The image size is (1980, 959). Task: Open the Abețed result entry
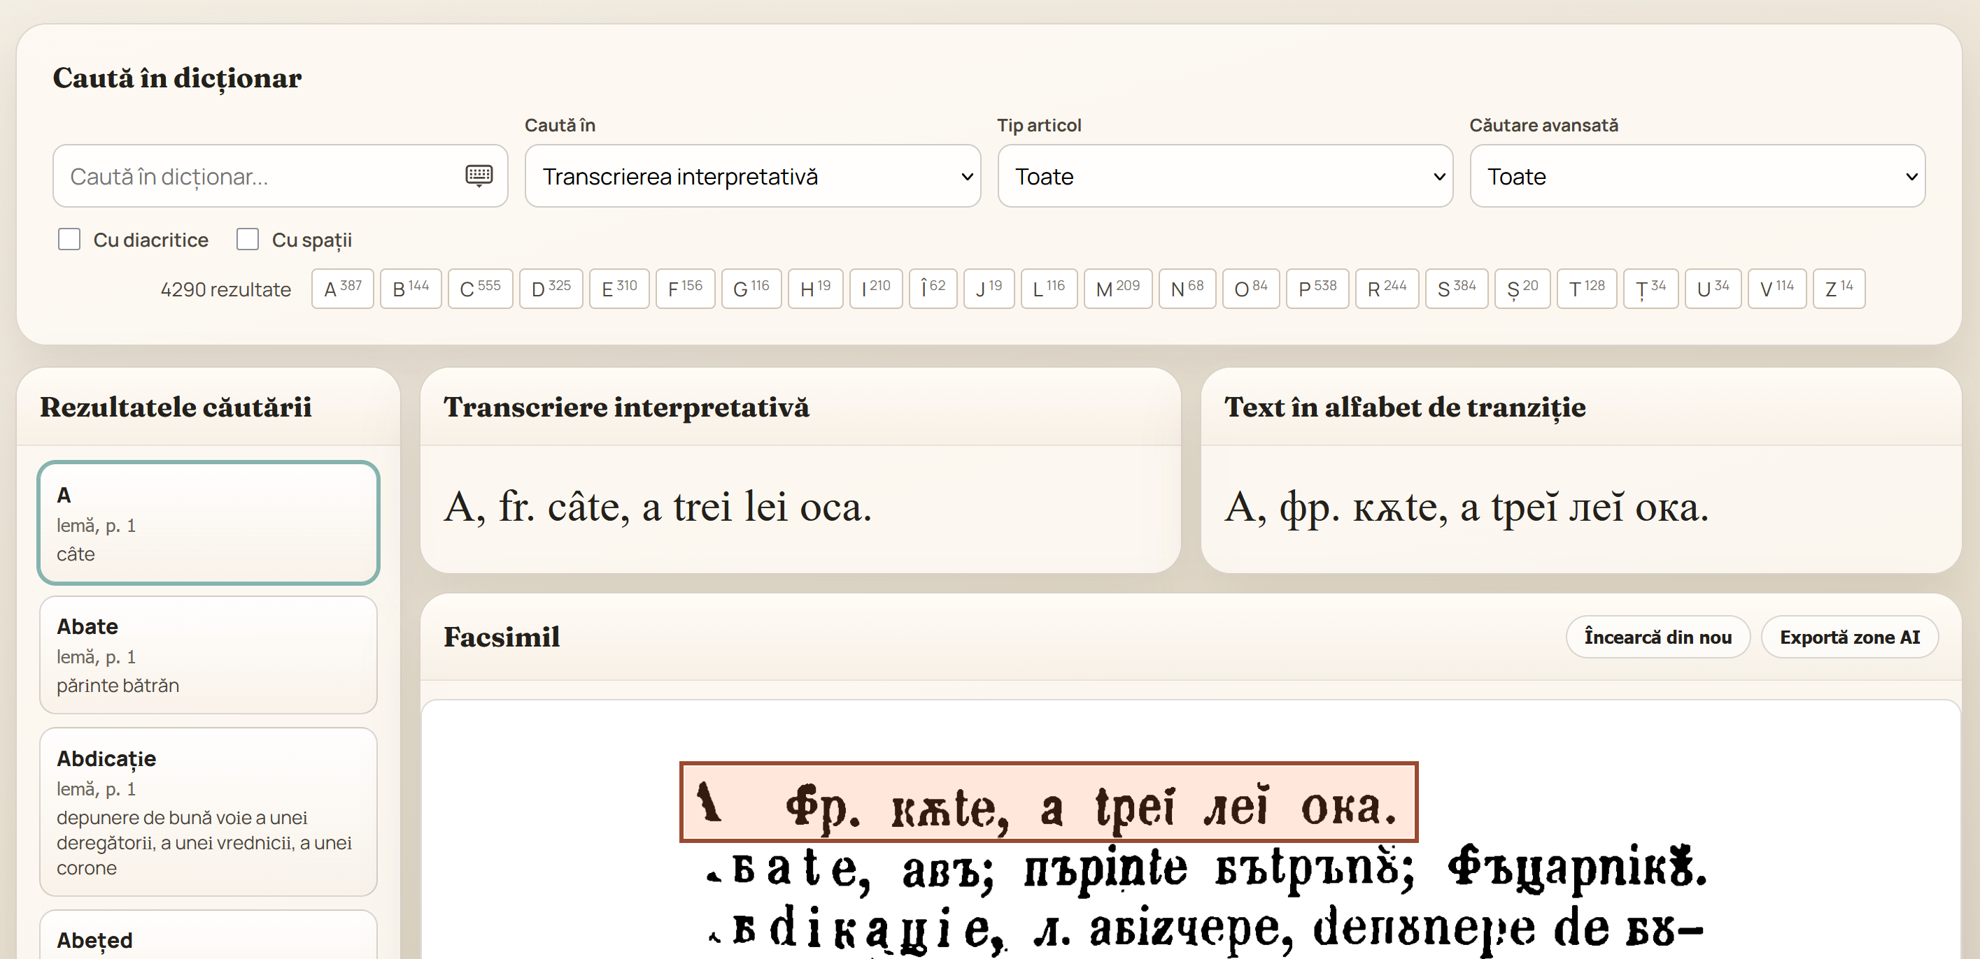click(208, 935)
